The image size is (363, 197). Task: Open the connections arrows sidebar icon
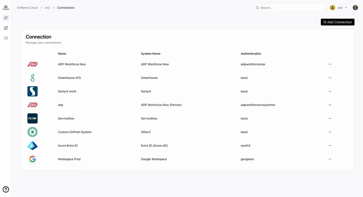pyautogui.click(x=6, y=18)
